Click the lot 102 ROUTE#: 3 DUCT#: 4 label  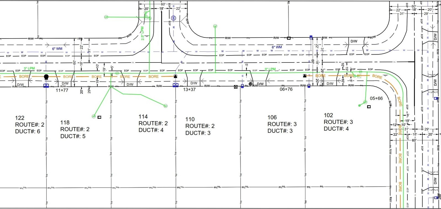[338, 122]
